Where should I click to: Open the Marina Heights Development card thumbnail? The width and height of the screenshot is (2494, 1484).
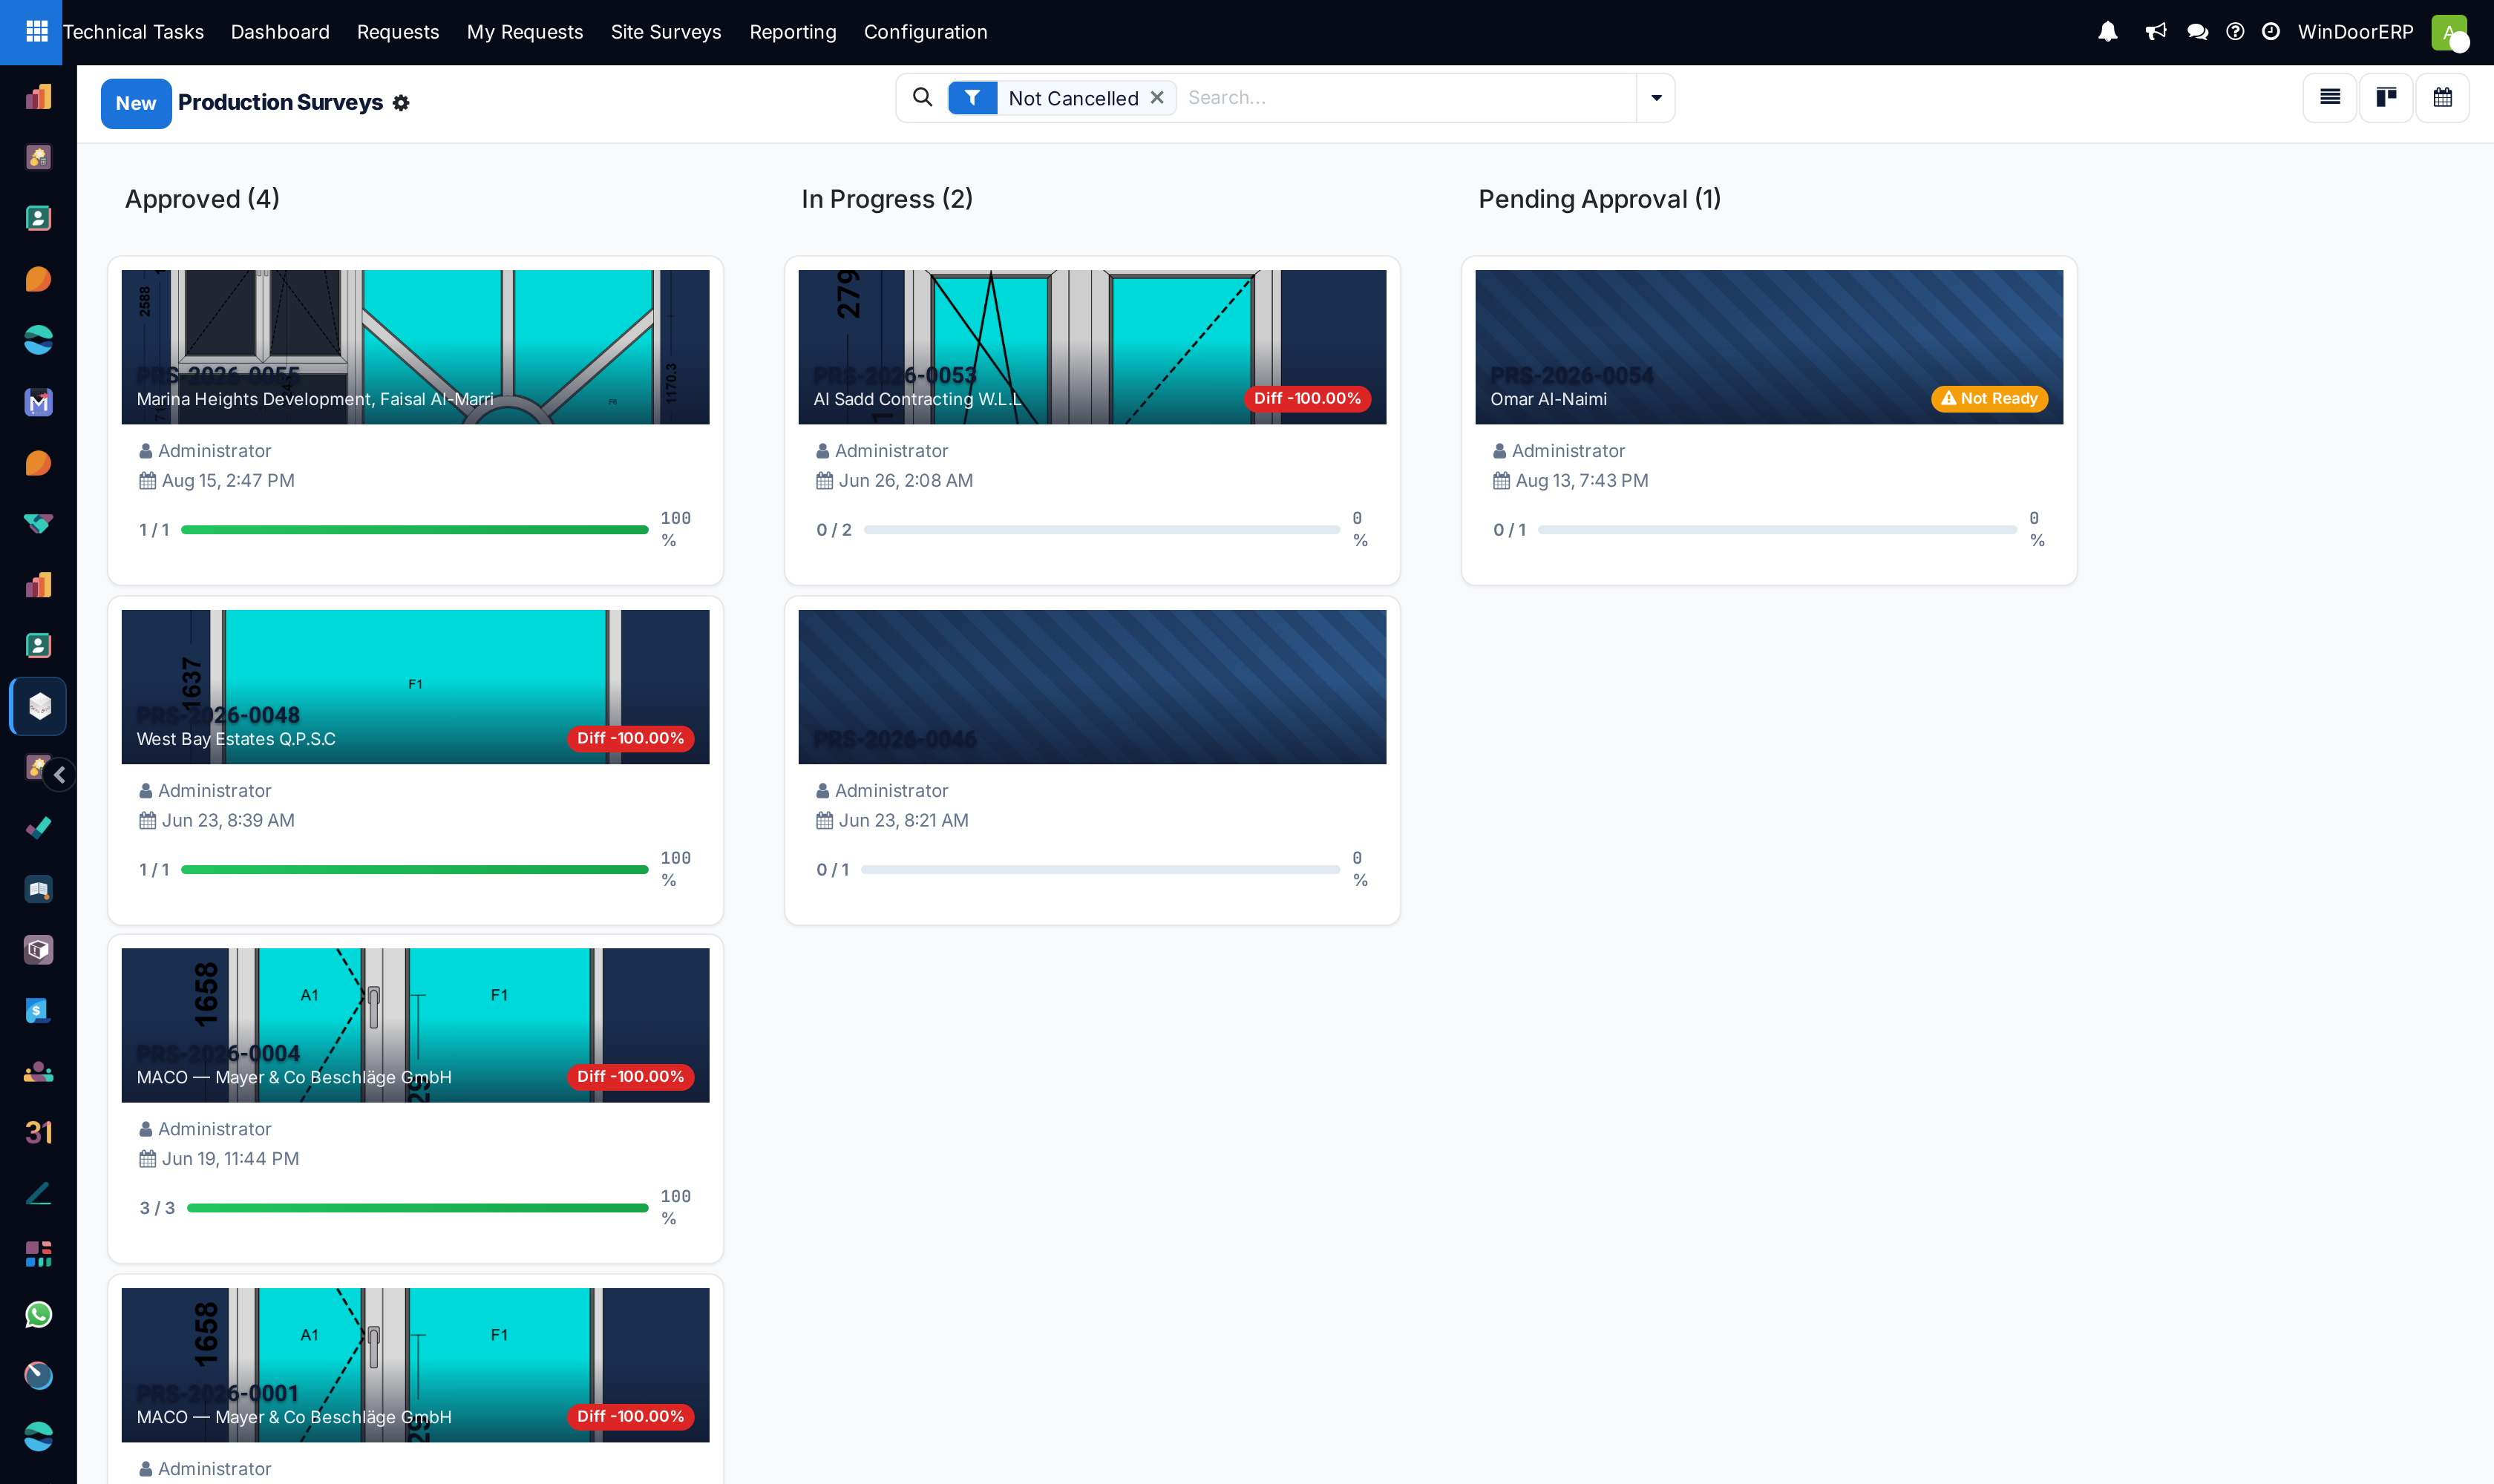point(415,347)
